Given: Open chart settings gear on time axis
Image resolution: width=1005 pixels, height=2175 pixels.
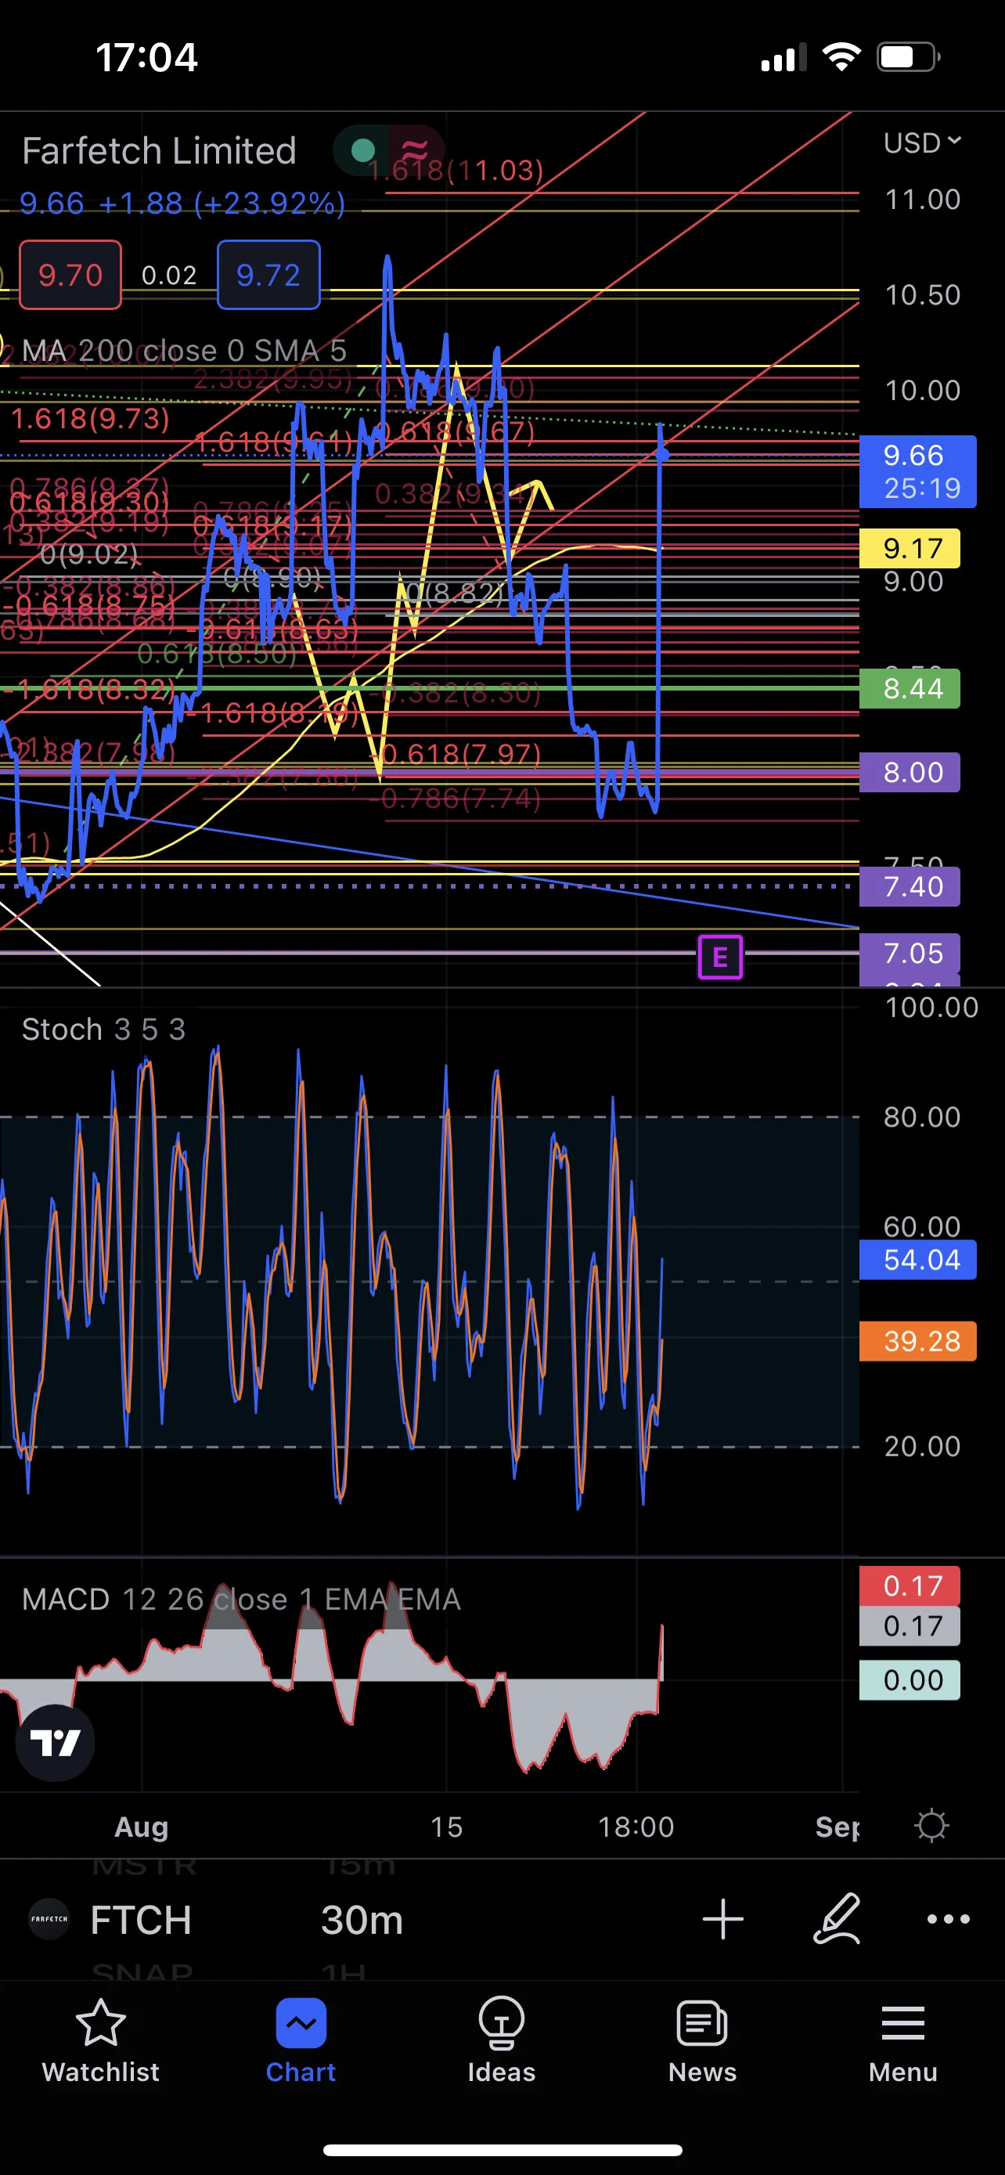Looking at the screenshot, I should [x=931, y=1826].
